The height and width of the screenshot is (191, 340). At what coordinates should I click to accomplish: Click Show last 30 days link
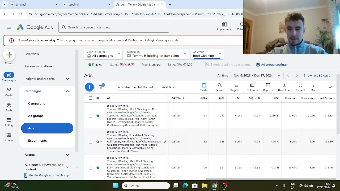coord(317,76)
